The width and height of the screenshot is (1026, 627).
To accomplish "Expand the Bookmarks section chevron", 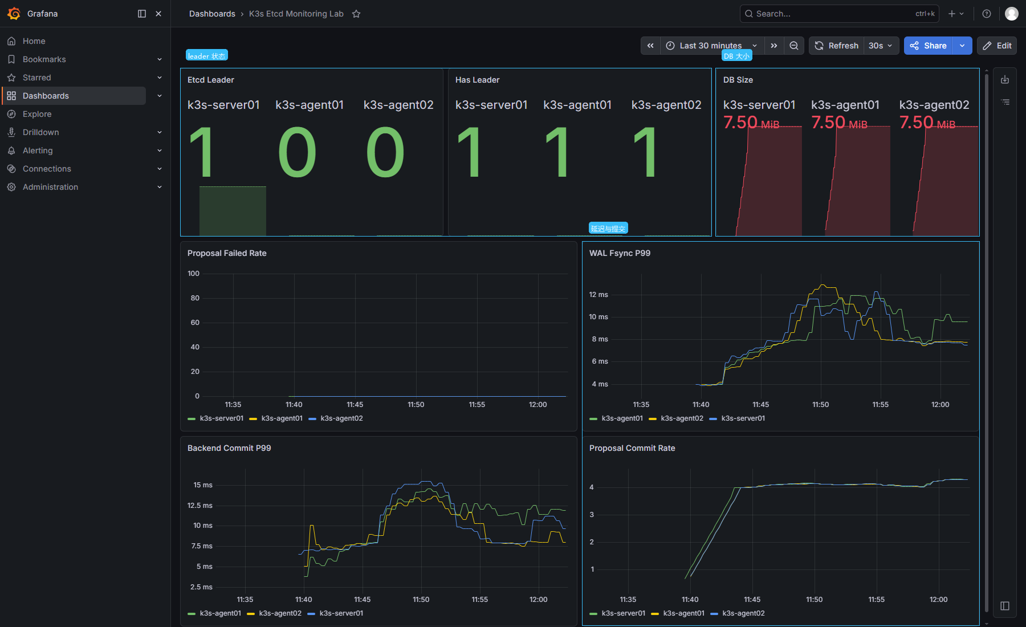I will 160,59.
